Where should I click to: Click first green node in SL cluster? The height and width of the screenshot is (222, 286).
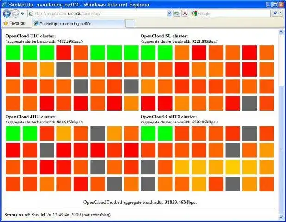(148, 52)
